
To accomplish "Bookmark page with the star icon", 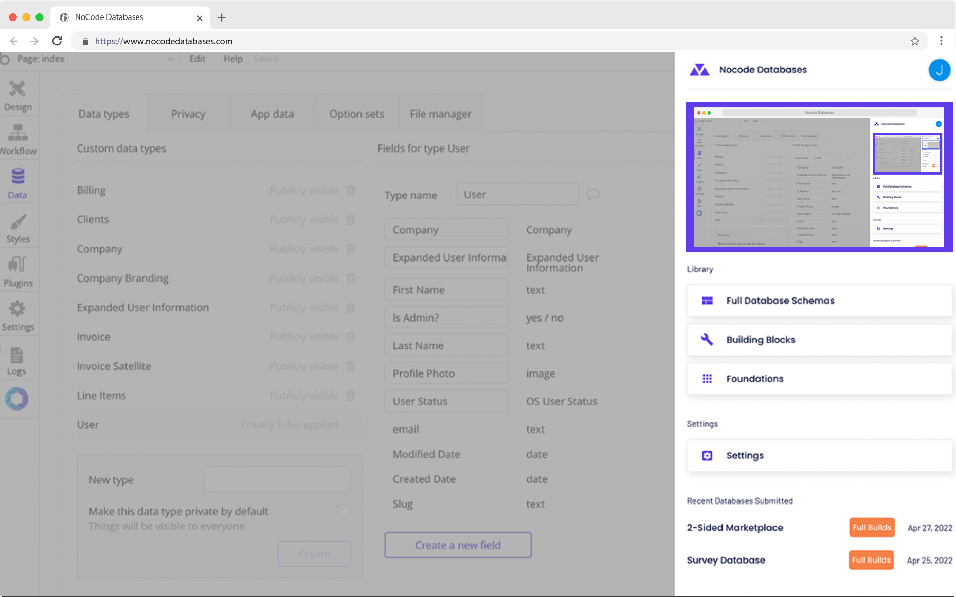I will 915,41.
